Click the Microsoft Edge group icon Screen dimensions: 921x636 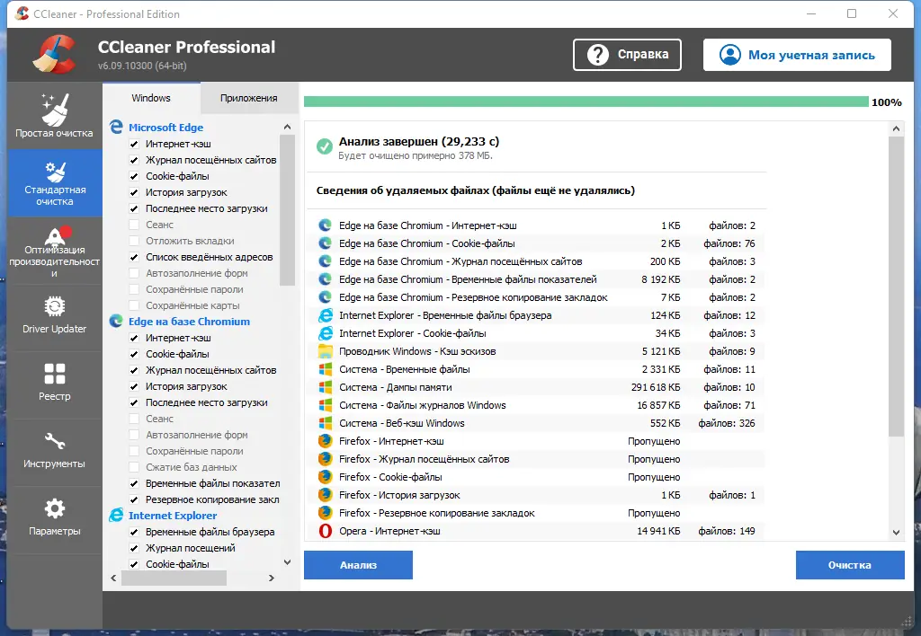pyautogui.click(x=116, y=128)
